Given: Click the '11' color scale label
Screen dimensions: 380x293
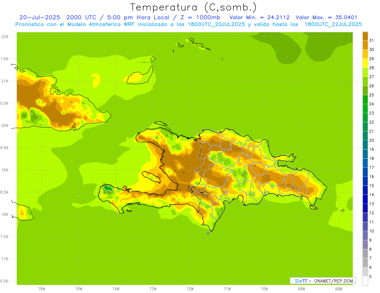Looking at the screenshot, I should pyautogui.click(x=372, y=222).
